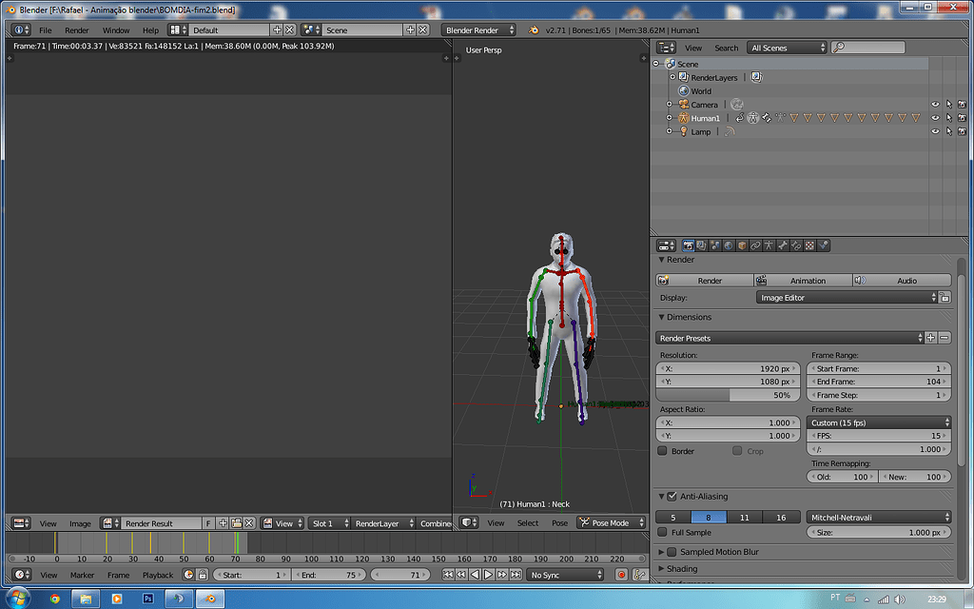Open the Bone Constraints properties tab
This screenshot has width=974, height=609.
[796, 246]
